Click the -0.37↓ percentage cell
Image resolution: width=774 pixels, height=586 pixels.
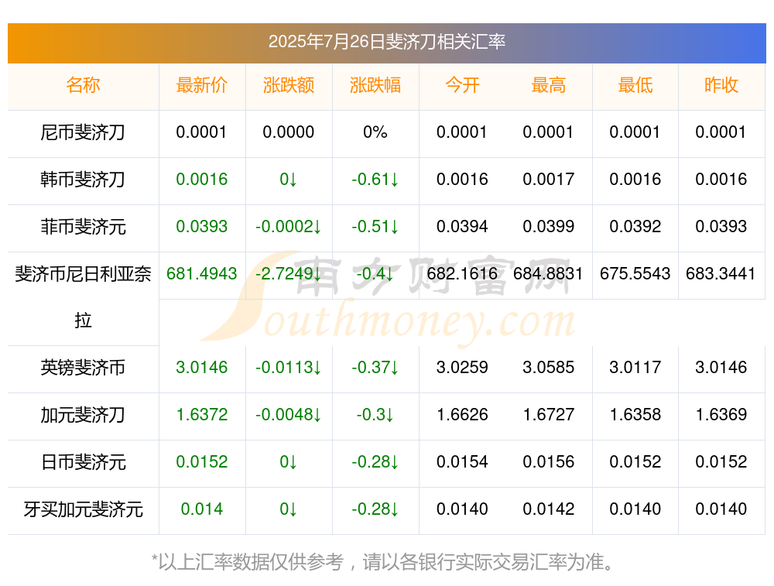pyautogui.click(x=375, y=367)
